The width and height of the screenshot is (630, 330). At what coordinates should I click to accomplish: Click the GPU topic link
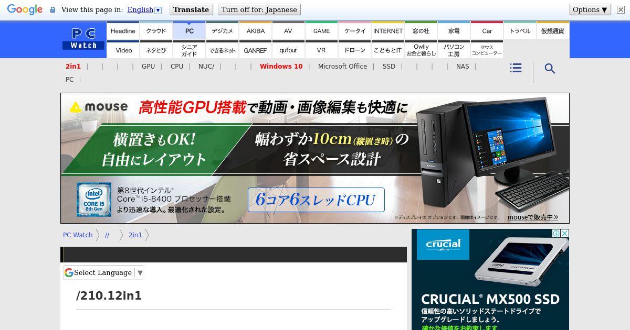pyautogui.click(x=148, y=67)
